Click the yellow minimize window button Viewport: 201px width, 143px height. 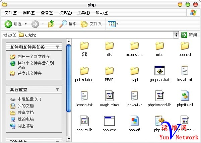point(180,4)
